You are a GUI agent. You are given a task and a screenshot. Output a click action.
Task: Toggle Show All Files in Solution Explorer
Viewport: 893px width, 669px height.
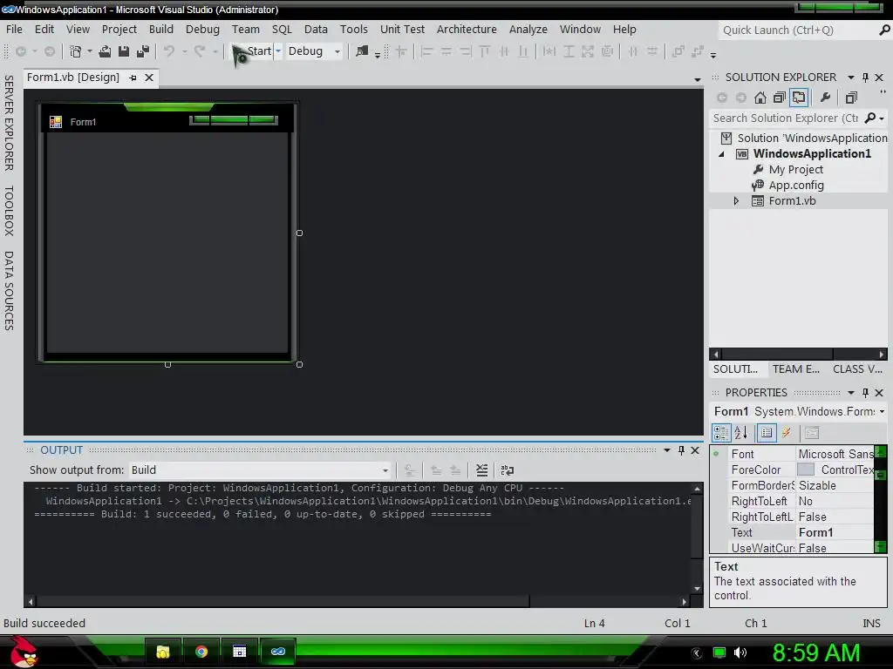pos(799,98)
